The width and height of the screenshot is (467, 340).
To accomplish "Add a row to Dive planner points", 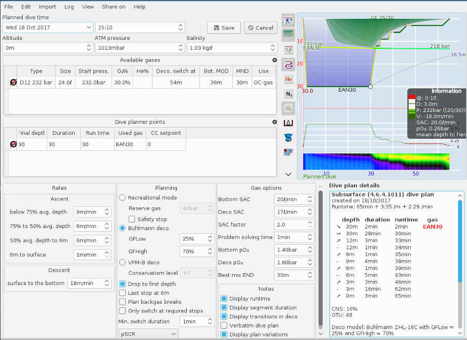I will [x=274, y=122].
